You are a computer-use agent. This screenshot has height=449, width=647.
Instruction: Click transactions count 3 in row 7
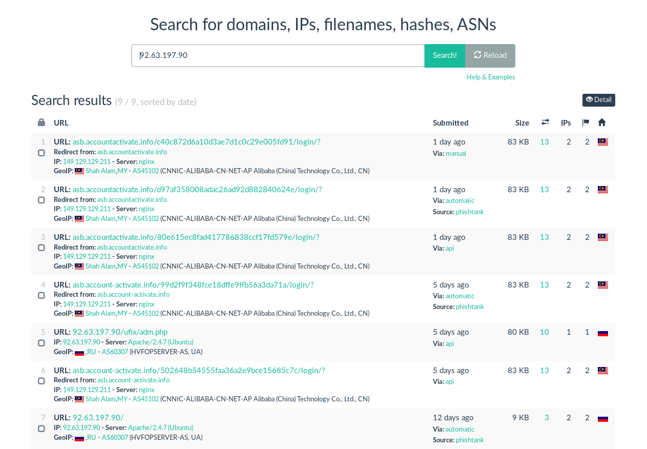pos(547,418)
